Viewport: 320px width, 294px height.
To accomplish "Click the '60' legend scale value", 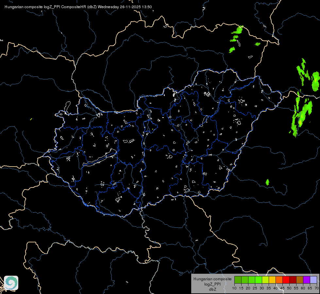I will coord(303,288).
